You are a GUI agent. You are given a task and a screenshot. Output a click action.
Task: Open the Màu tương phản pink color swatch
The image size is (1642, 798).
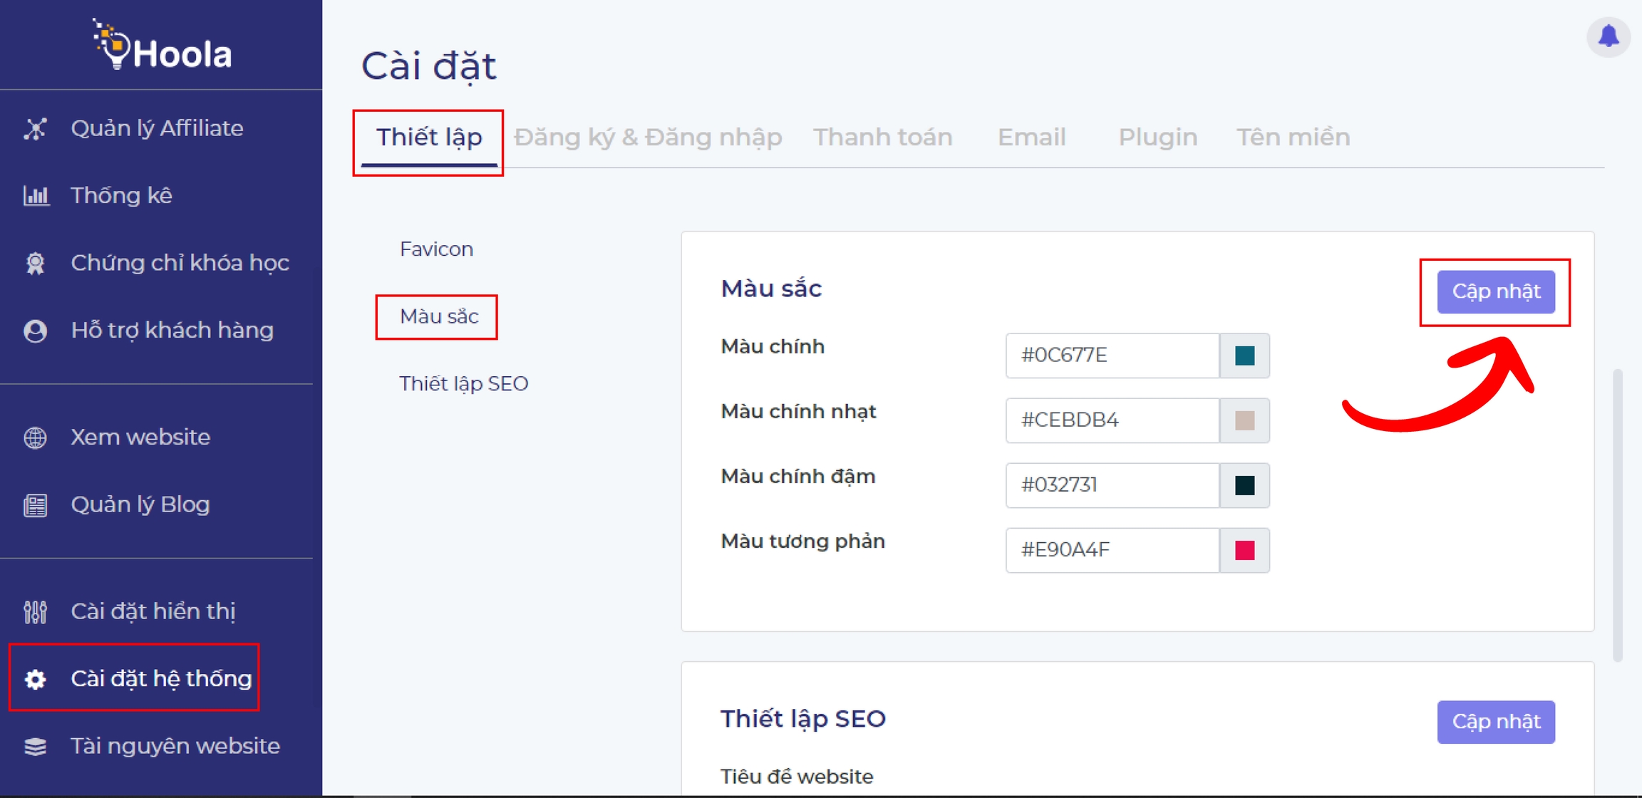(1244, 550)
